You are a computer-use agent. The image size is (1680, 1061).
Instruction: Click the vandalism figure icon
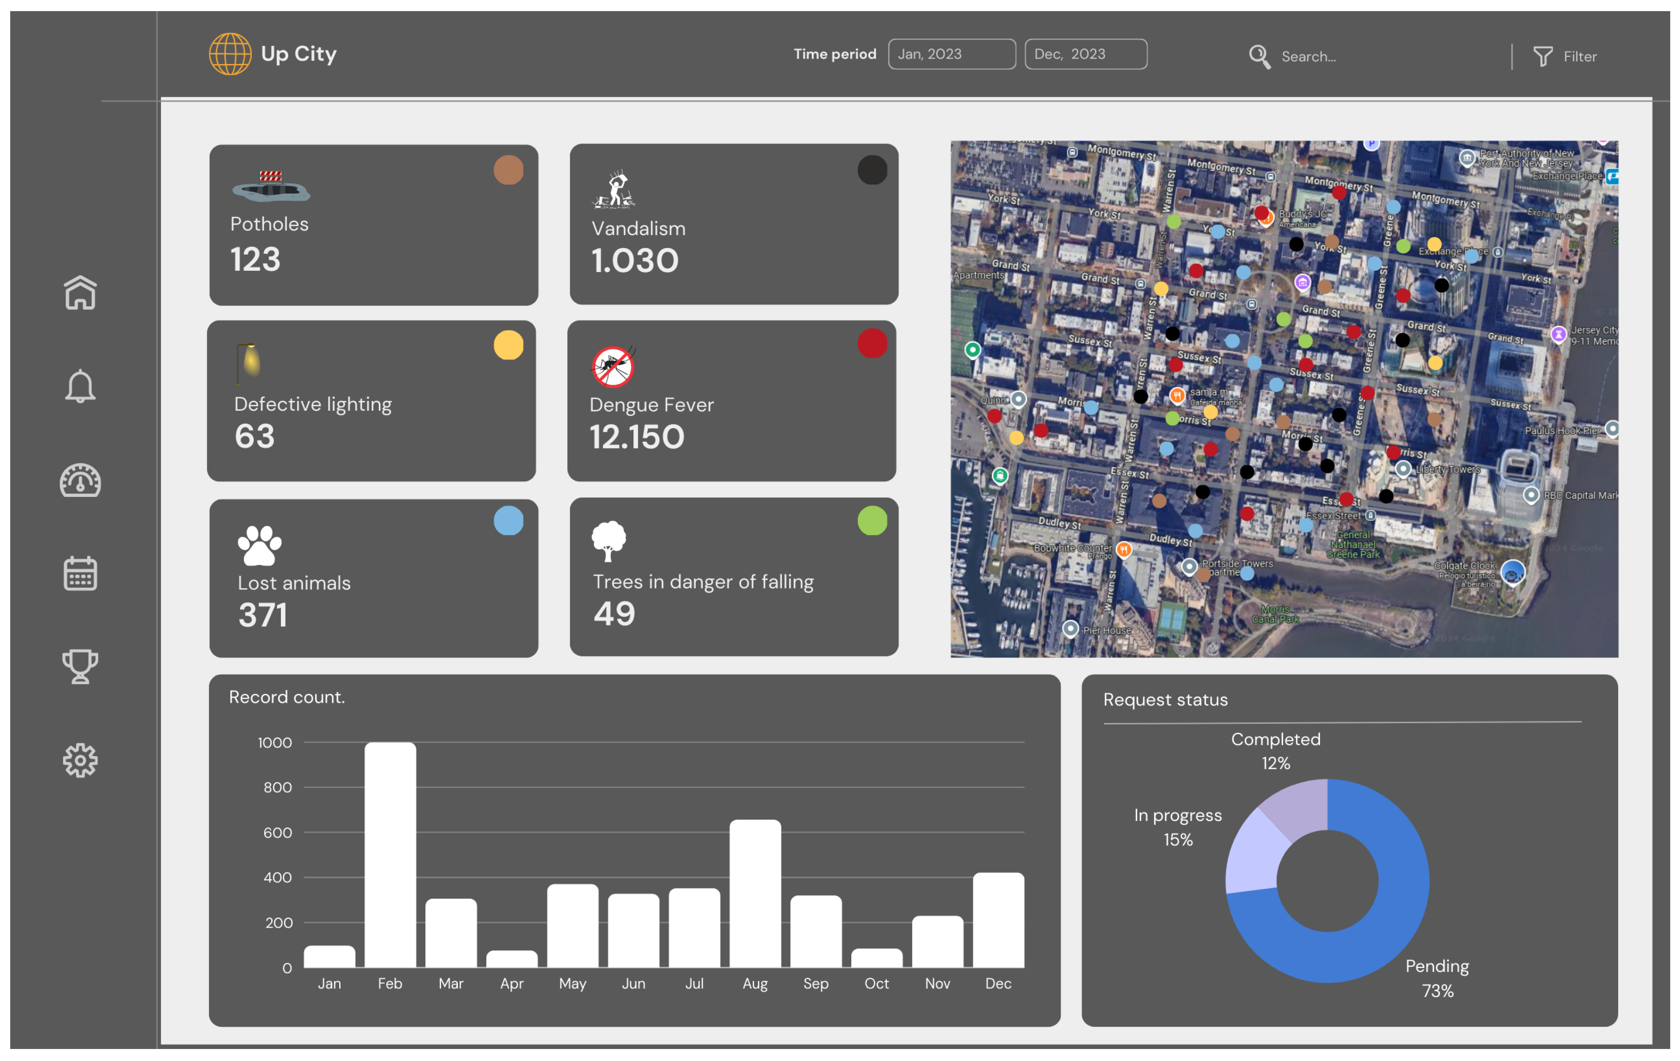[x=614, y=189]
